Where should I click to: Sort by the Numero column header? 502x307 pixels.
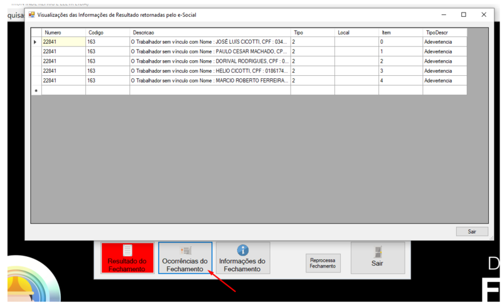tap(63, 33)
